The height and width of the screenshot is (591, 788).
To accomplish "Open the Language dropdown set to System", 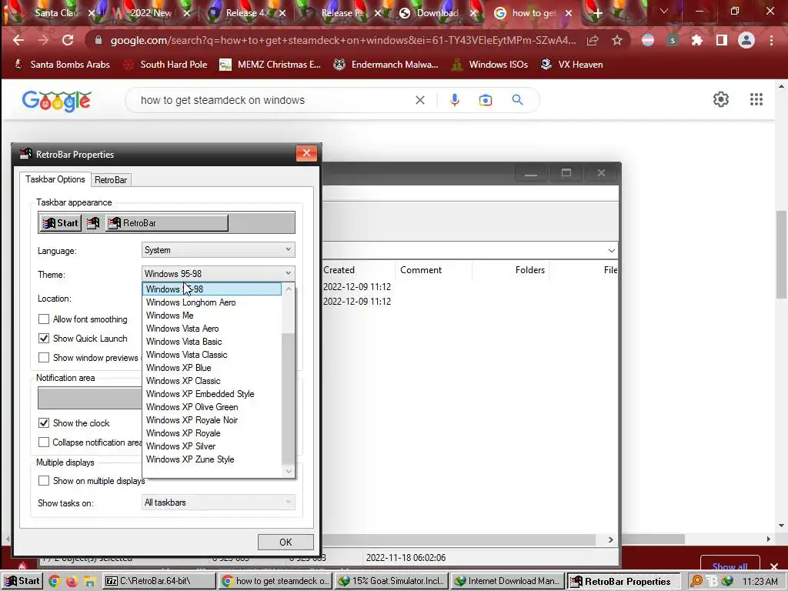I will tap(218, 250).
